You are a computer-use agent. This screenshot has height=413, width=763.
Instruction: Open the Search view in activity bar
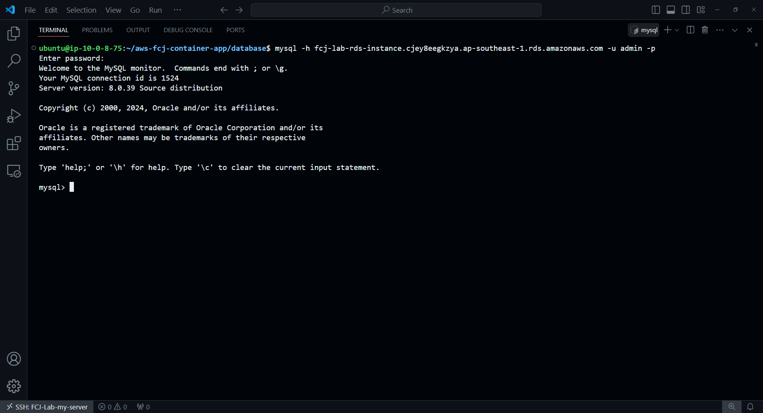coord(14,61)
